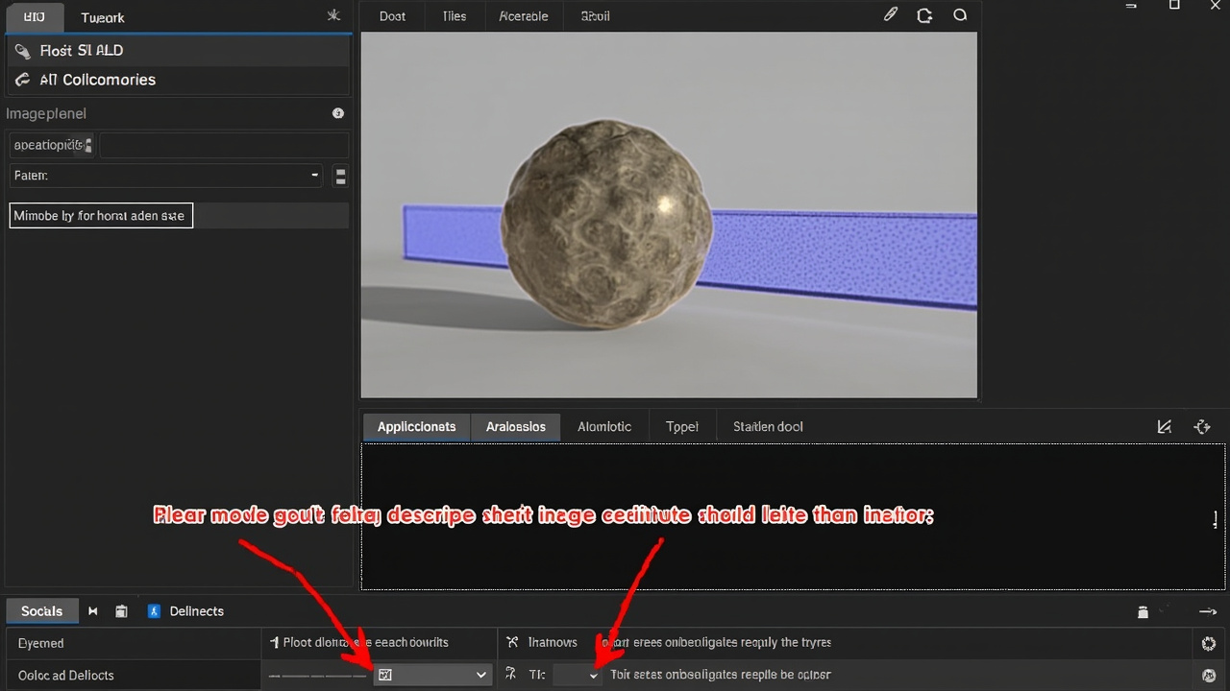Click the Ploot dlont each dourits text
1230x691 pixels.
366,642
